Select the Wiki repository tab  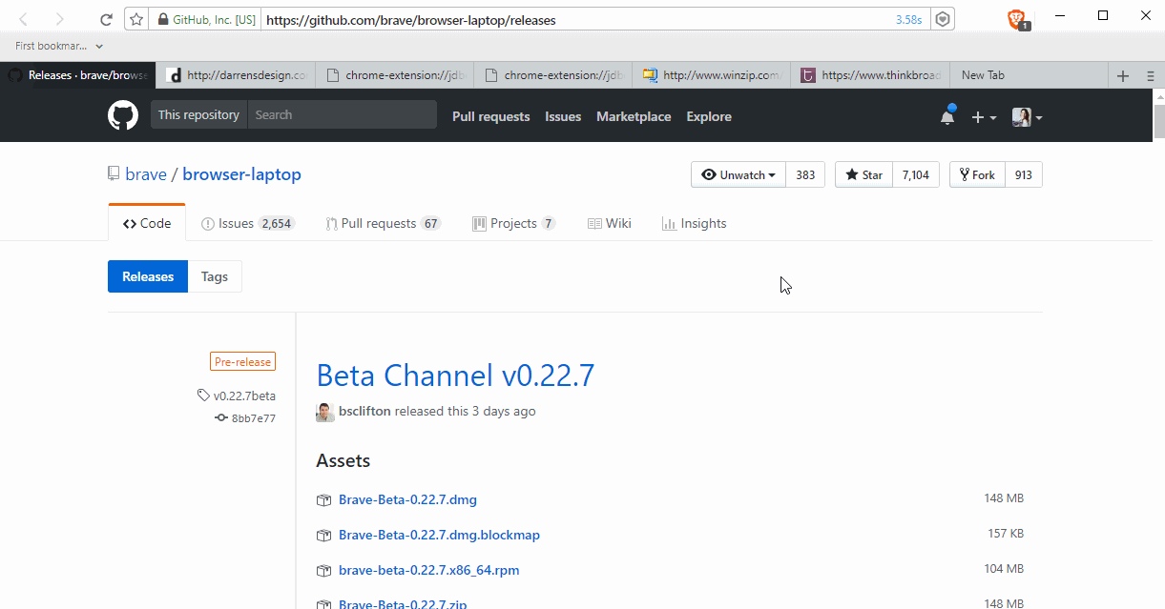pyautogui.click(x=609, y=223)
